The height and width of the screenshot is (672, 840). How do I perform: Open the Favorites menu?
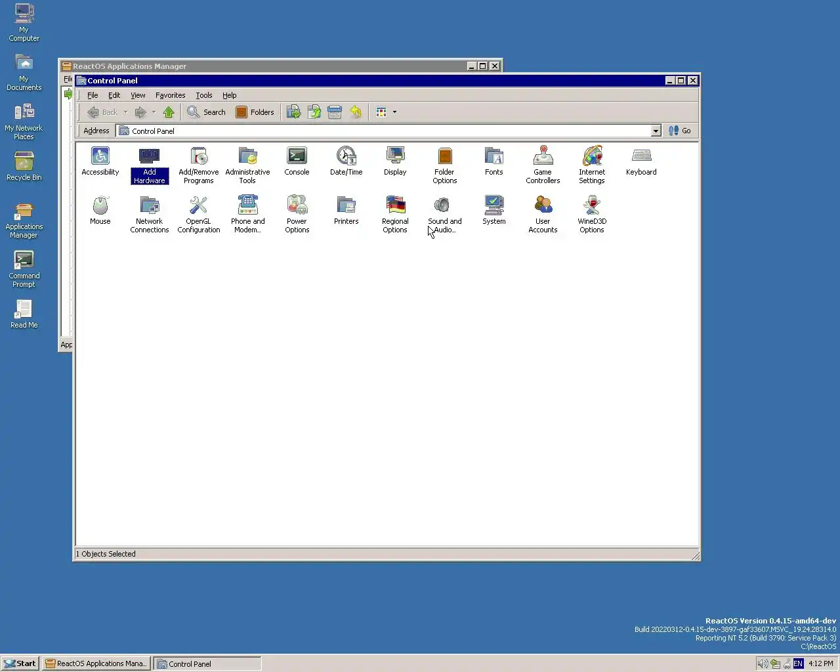[170, 95]
